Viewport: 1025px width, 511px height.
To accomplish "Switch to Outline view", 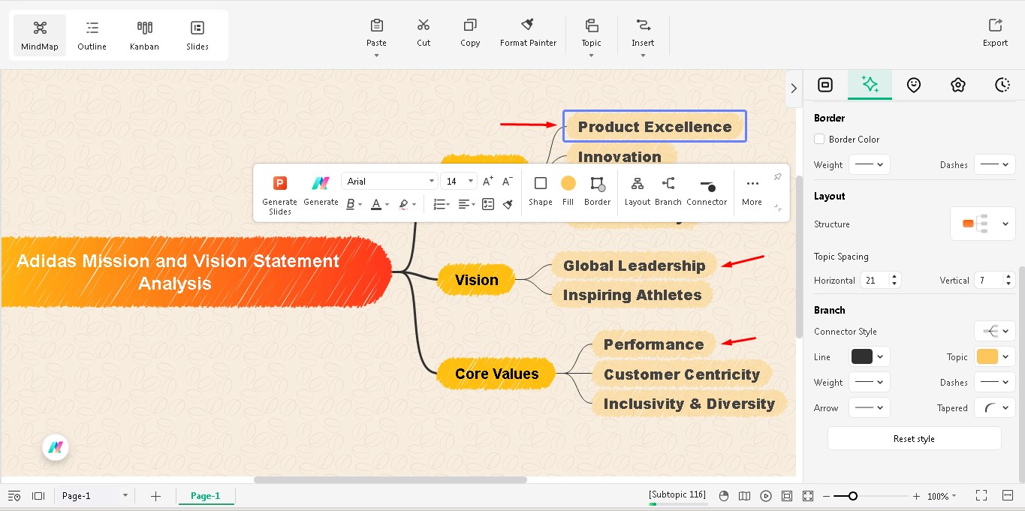I will coord(92,35).
